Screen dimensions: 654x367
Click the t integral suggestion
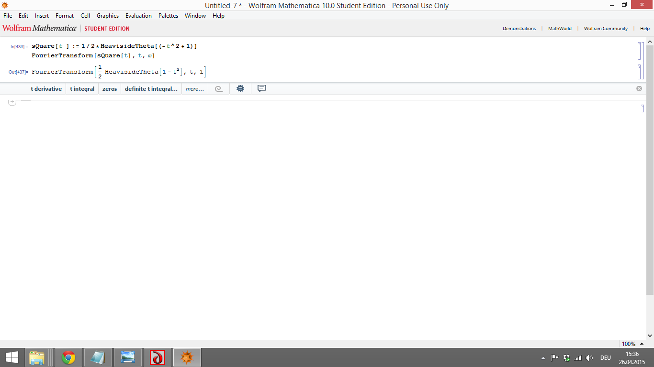click(82, 89)
